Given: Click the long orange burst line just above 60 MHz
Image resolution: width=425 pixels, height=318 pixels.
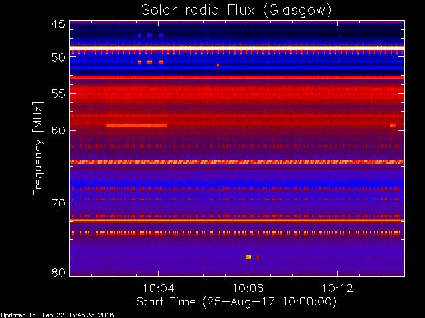Looking at the screenshot, I should coord(137,125).
